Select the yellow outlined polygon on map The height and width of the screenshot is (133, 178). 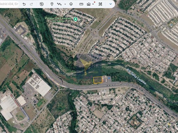tap(98, 80)
